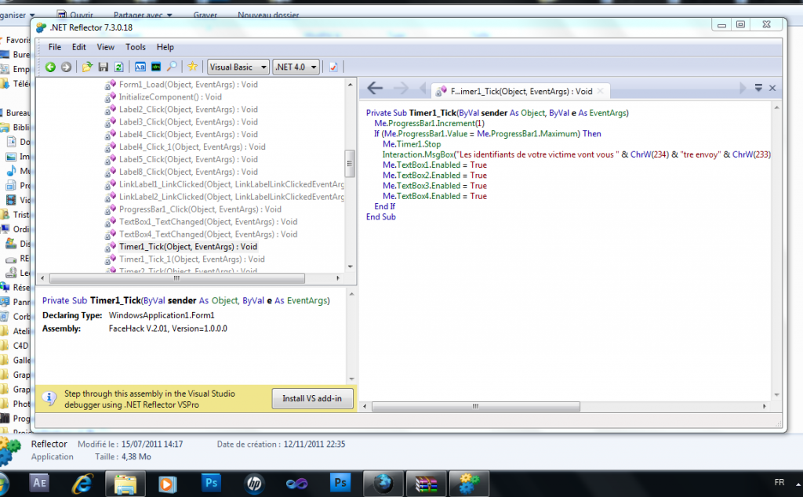Open the WinRAR taskbar icon
This screenshot has height=497, width=803.
tap(426, 484)
